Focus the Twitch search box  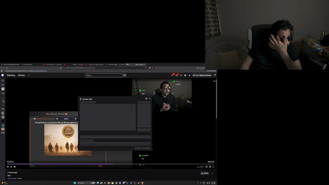104,75
